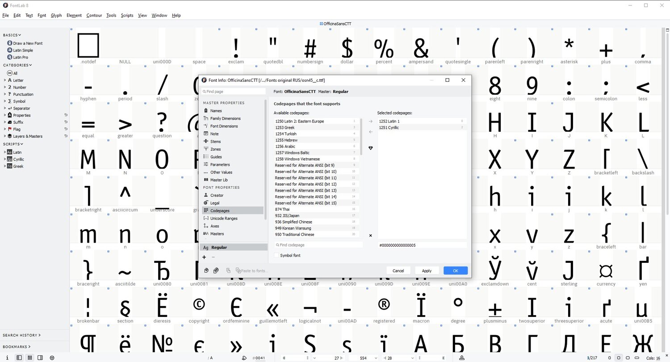Viewport: 670px width, 362px height.
Task: Click the grid view icon in status bar
Action: pyautogui.click(x=29, y=358)
